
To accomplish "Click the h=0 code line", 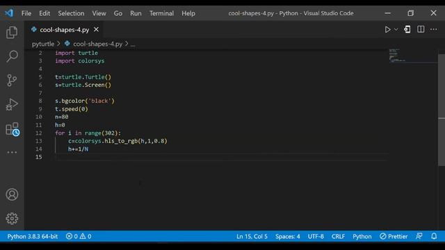I will tap(60, 125).
